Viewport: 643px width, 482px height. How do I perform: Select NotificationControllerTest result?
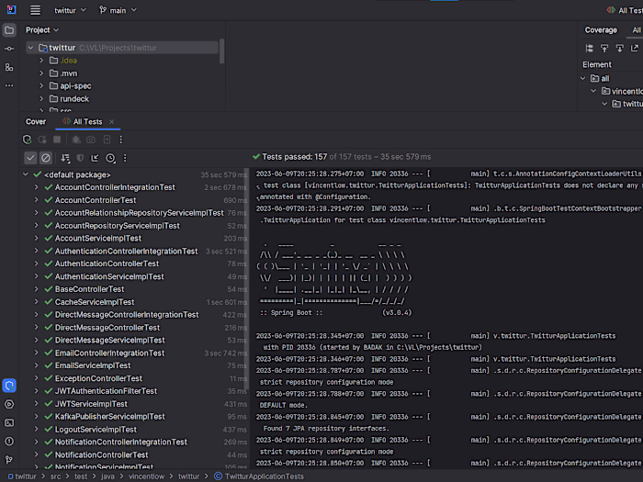click(101, 455)
